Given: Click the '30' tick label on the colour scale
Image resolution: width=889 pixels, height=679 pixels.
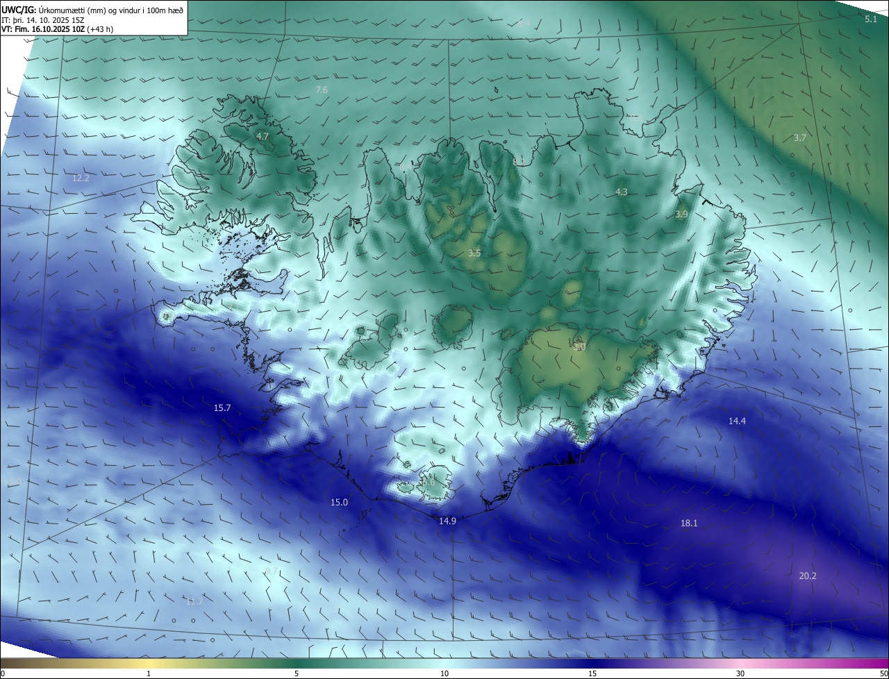Looking at the screenshot, I should pyautogui.click(x=740, y=673).
